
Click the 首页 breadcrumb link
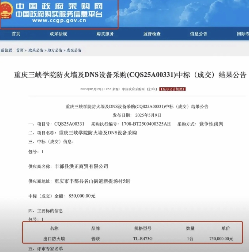pos(20,50)
